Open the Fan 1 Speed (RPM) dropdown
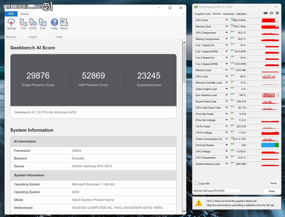This screenshot has height=217, width=285. click(227, 52)
